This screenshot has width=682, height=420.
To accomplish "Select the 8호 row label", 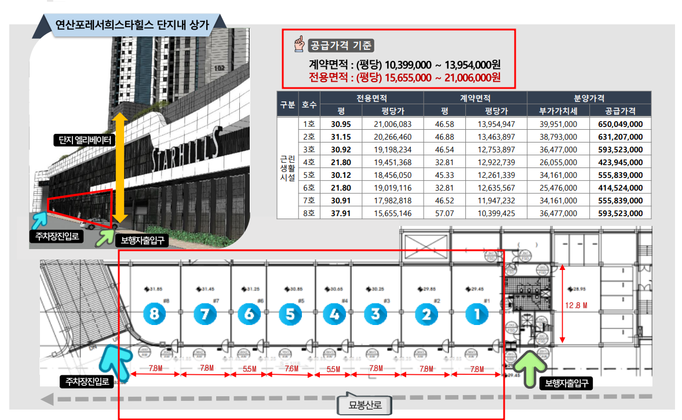I will [309, 214].
